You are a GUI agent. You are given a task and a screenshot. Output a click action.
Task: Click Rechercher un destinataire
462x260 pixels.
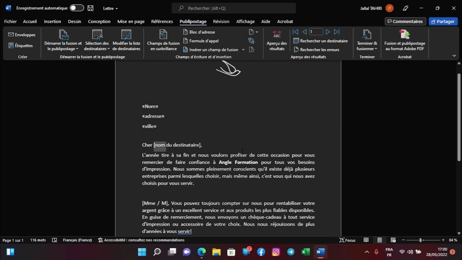(x=321, y=41)
